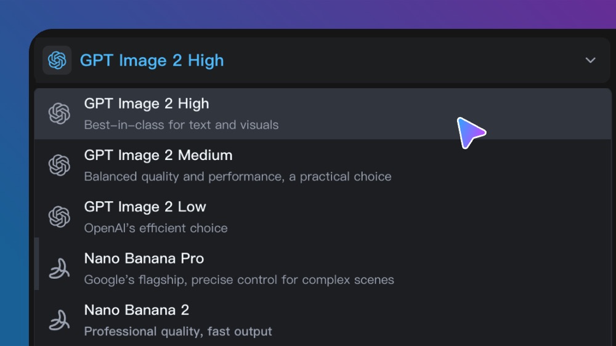The height and width of the screenshot is (346, 616).
Task: Click banana icon beside Nano Banana 2
Action: (59, 320)
